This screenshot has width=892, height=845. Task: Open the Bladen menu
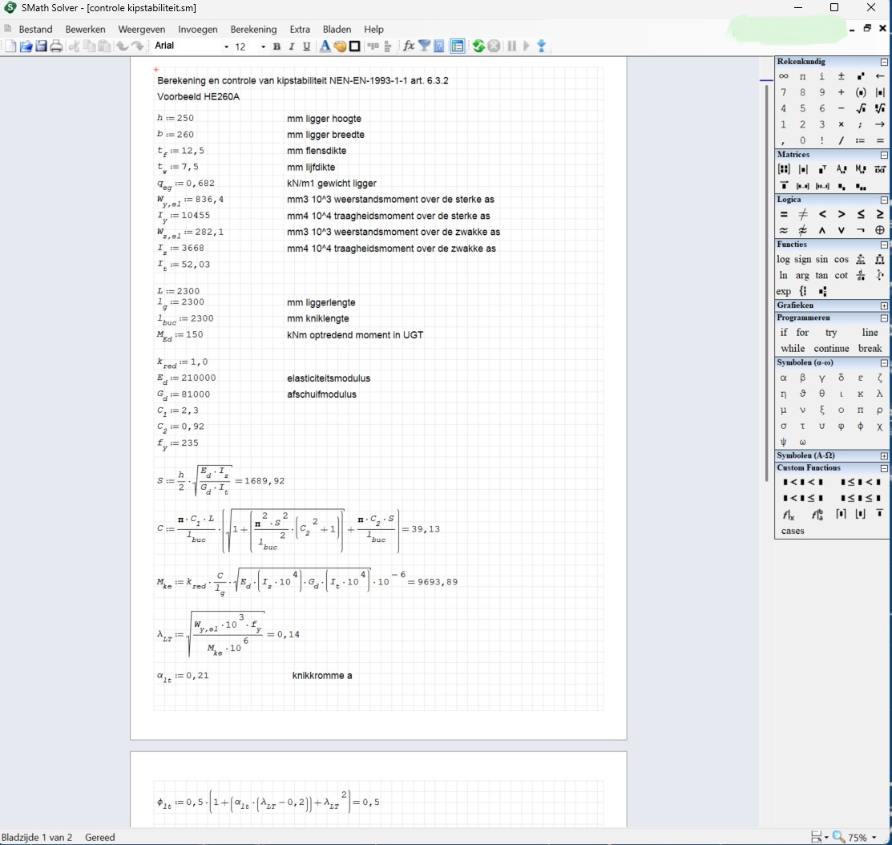point(337,29)
